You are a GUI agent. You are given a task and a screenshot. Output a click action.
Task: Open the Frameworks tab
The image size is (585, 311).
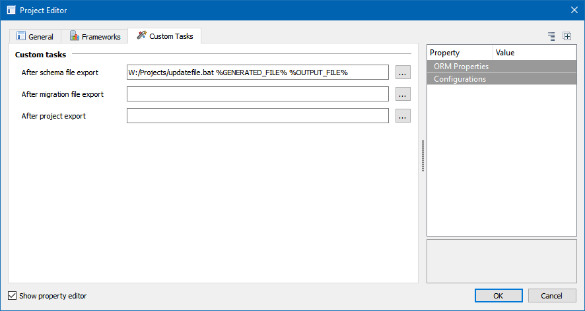pos(95,36)
